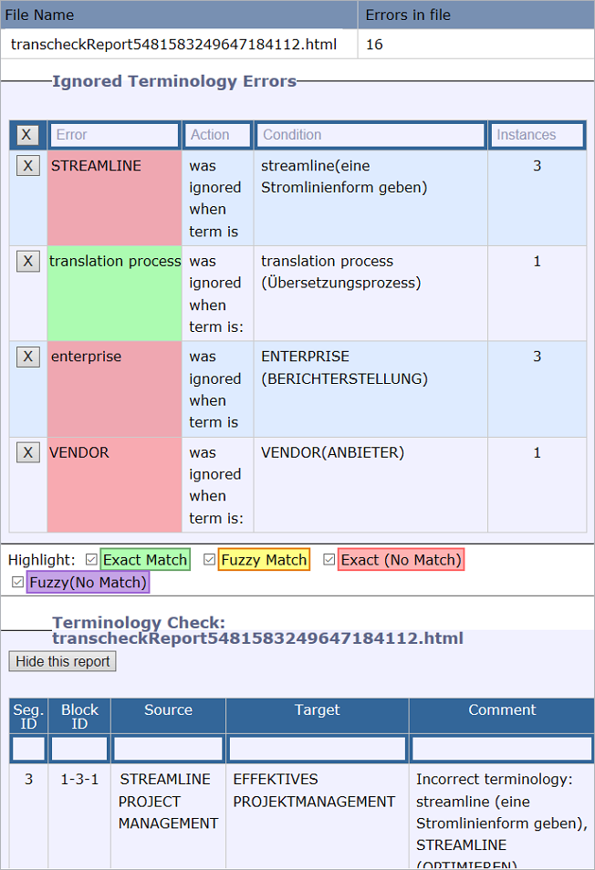Focus the Comment column filter field
The image size is (595, 870).
point(502,749)
